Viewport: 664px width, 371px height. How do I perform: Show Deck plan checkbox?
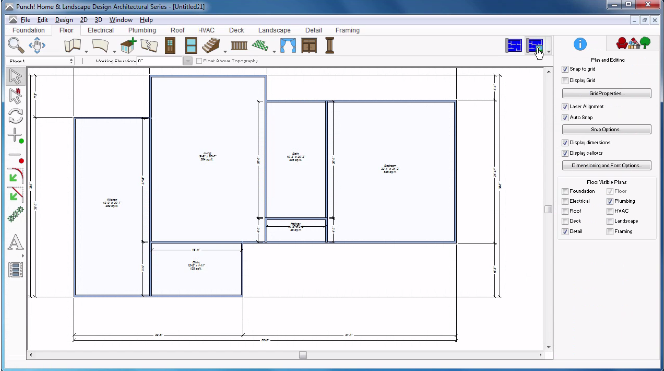(x=565, y=221)
